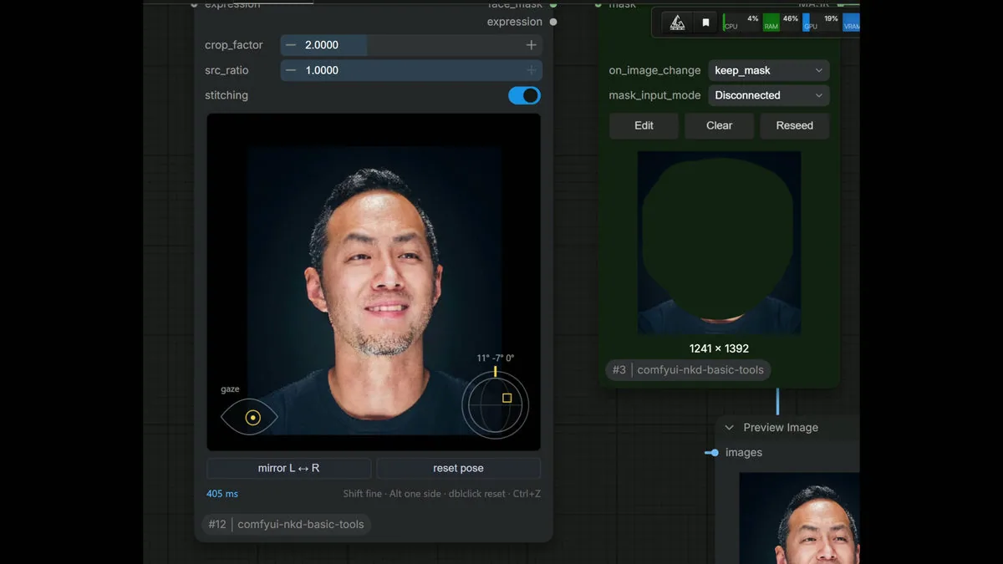The image size is (1003, 564).
Task: Click the GPU usage monitor
Action: tap(821, 23)
